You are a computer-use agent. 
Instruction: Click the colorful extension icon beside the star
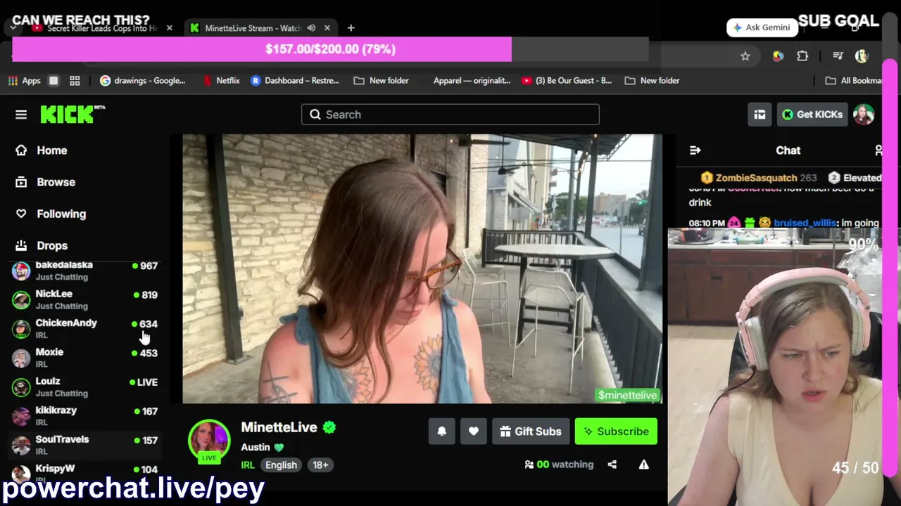(778, 56)
